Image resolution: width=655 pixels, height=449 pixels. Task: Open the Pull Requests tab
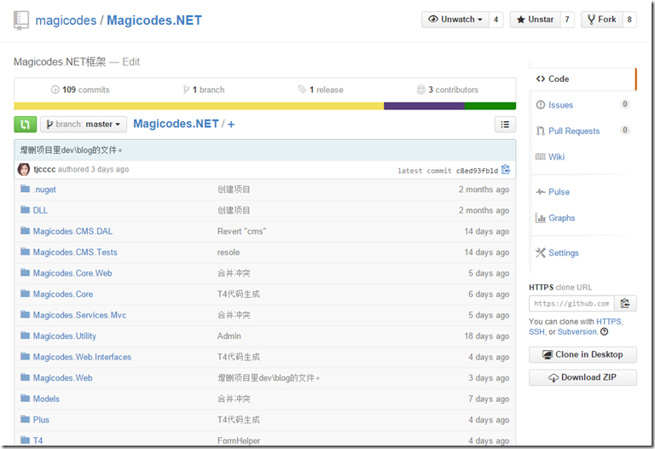pos(574,131)
